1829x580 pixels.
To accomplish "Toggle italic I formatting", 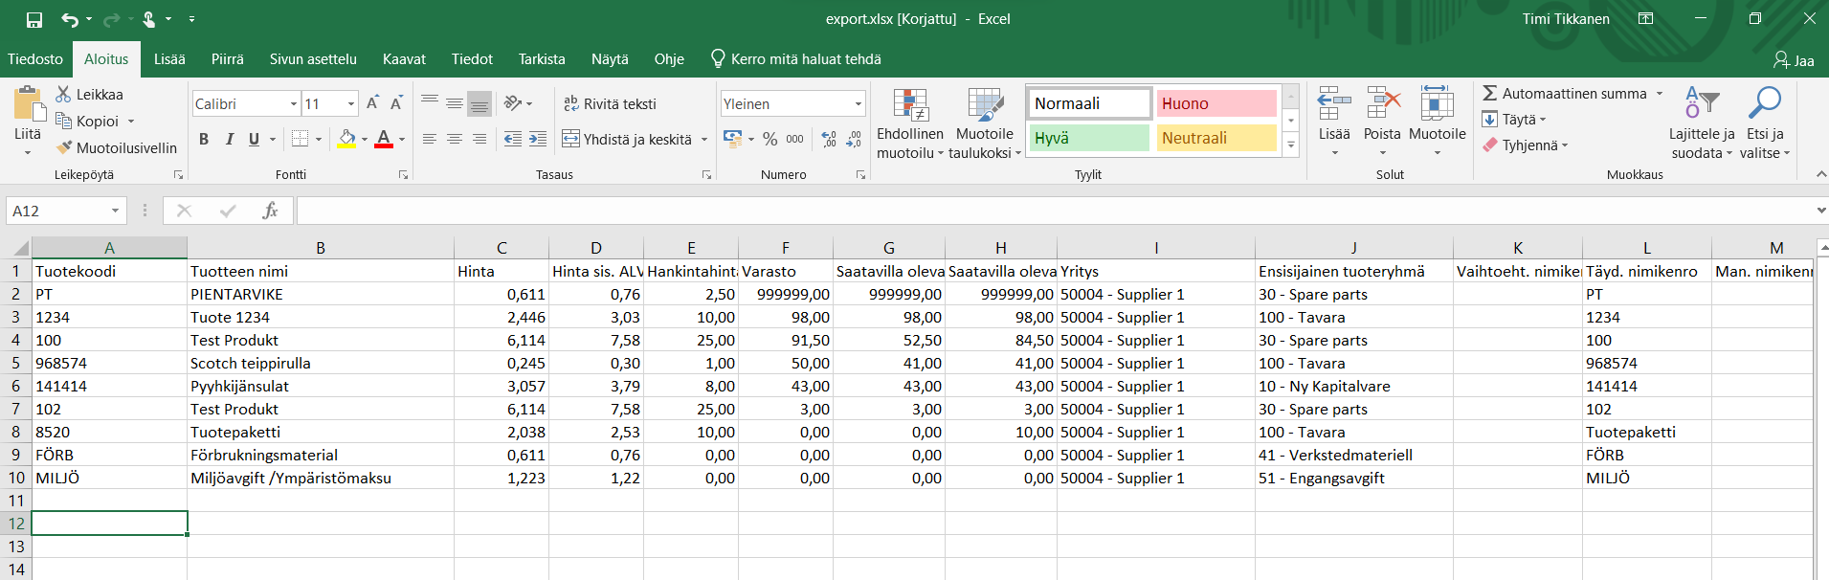I will tap(229, 140).
